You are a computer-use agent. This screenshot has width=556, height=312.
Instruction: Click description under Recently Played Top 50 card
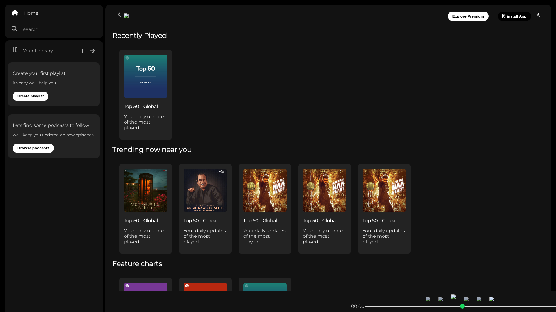pyautogui.click(x=145, y=122)
